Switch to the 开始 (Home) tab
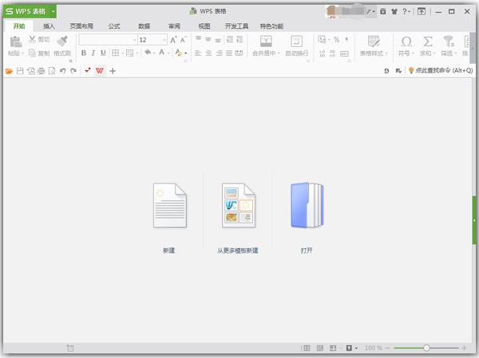 click(x=19, y=26)
